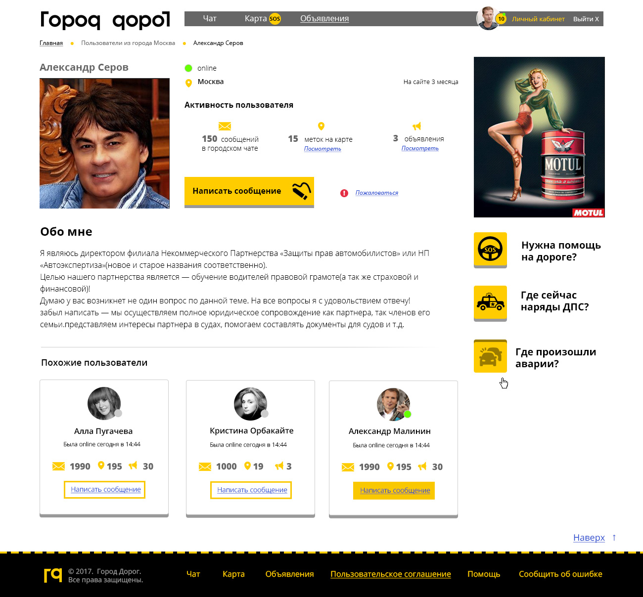Click the Наверх link to go up
Viewport: 643px width, 597px height.
589,538
